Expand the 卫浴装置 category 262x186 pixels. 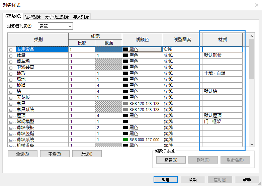coord(11,68)
